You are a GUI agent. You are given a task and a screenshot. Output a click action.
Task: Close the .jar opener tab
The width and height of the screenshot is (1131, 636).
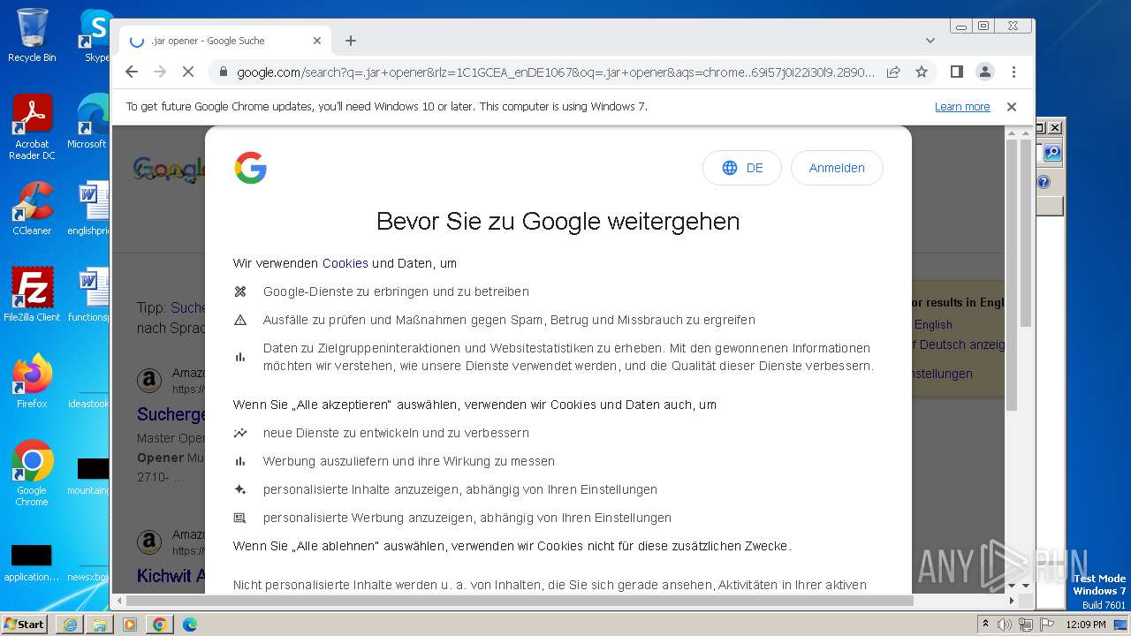pos(317,41)
